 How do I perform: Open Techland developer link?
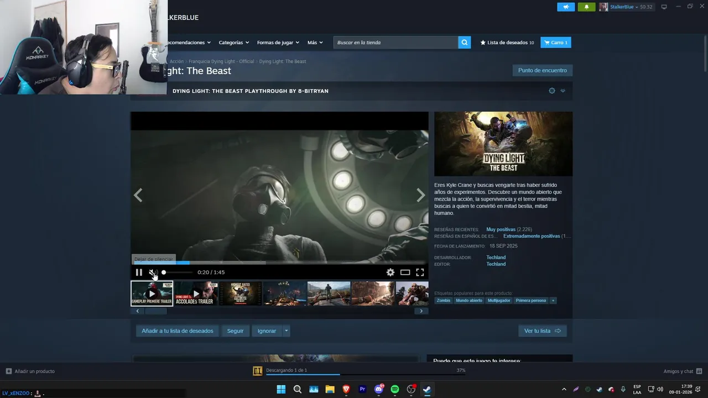[x=496, y=258]
